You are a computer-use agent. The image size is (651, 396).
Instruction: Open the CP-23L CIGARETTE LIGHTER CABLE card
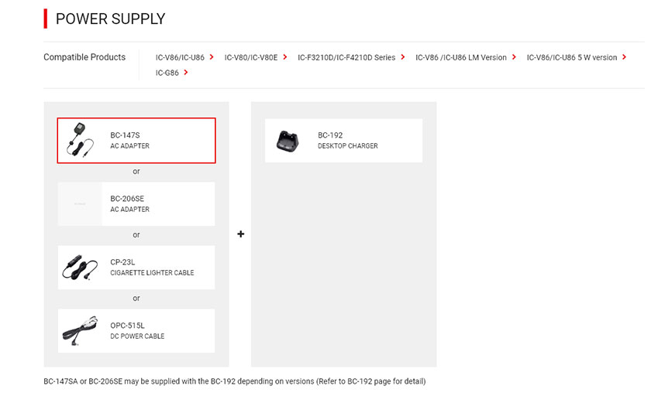tap(136, 268)
